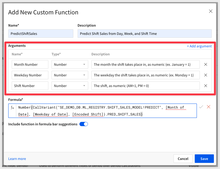Edit the PredictShiftSales name field

click(41, 34)
